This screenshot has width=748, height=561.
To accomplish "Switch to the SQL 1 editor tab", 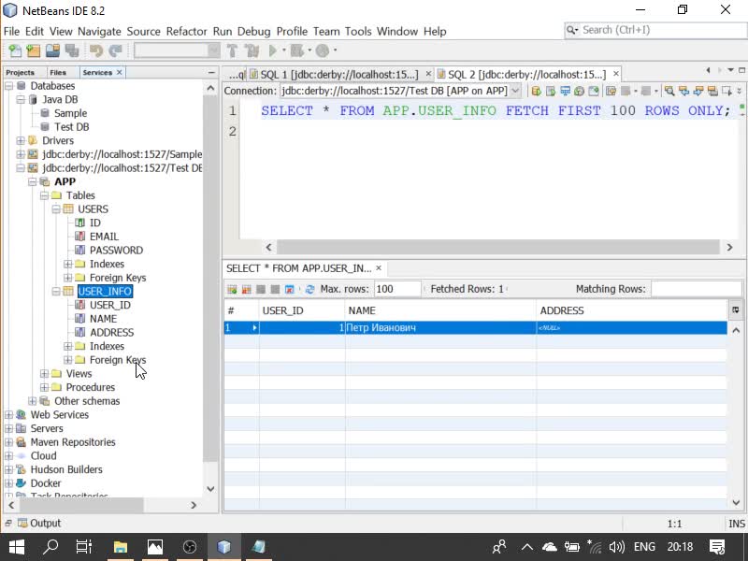I will [338, 75].
